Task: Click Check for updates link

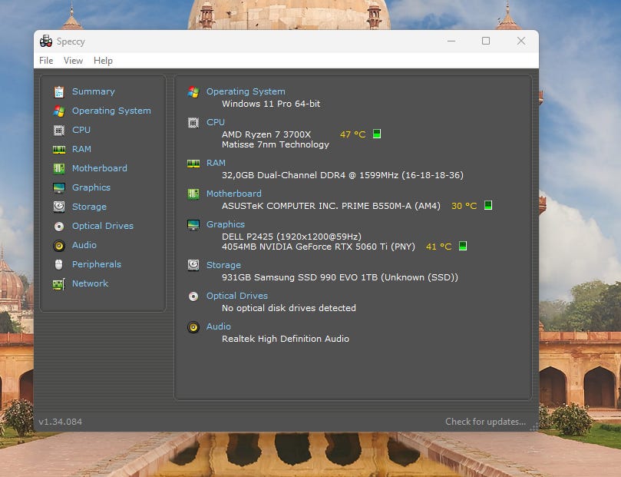Action: click(486, 422)
